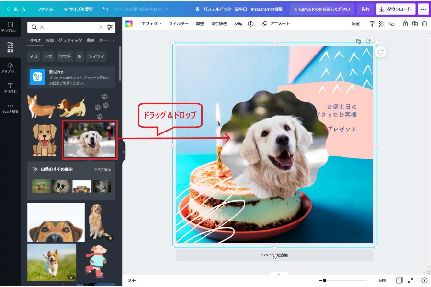
Task: Open the テキスト text panel
Action: (x=10, y=88)
